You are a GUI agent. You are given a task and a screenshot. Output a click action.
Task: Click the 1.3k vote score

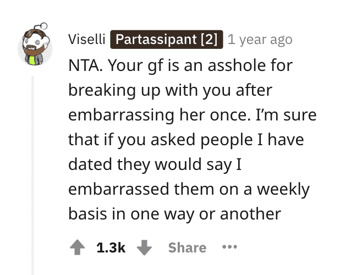111,248
